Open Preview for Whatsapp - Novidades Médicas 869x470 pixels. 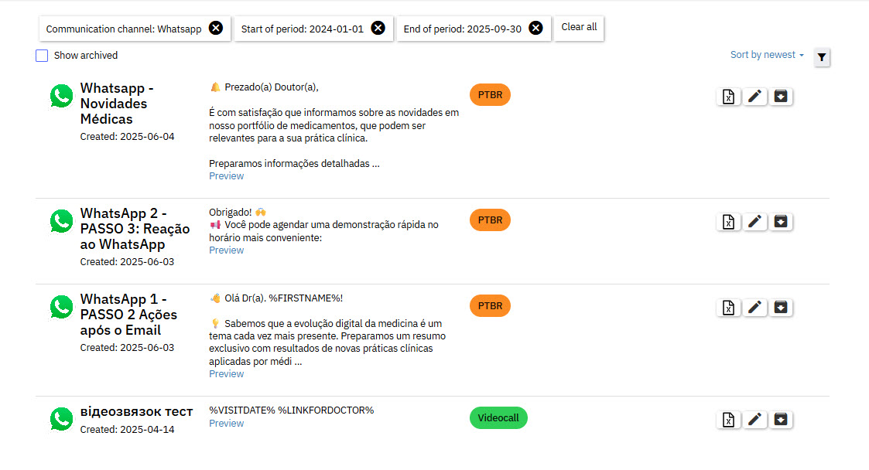[x=226, y=176]
